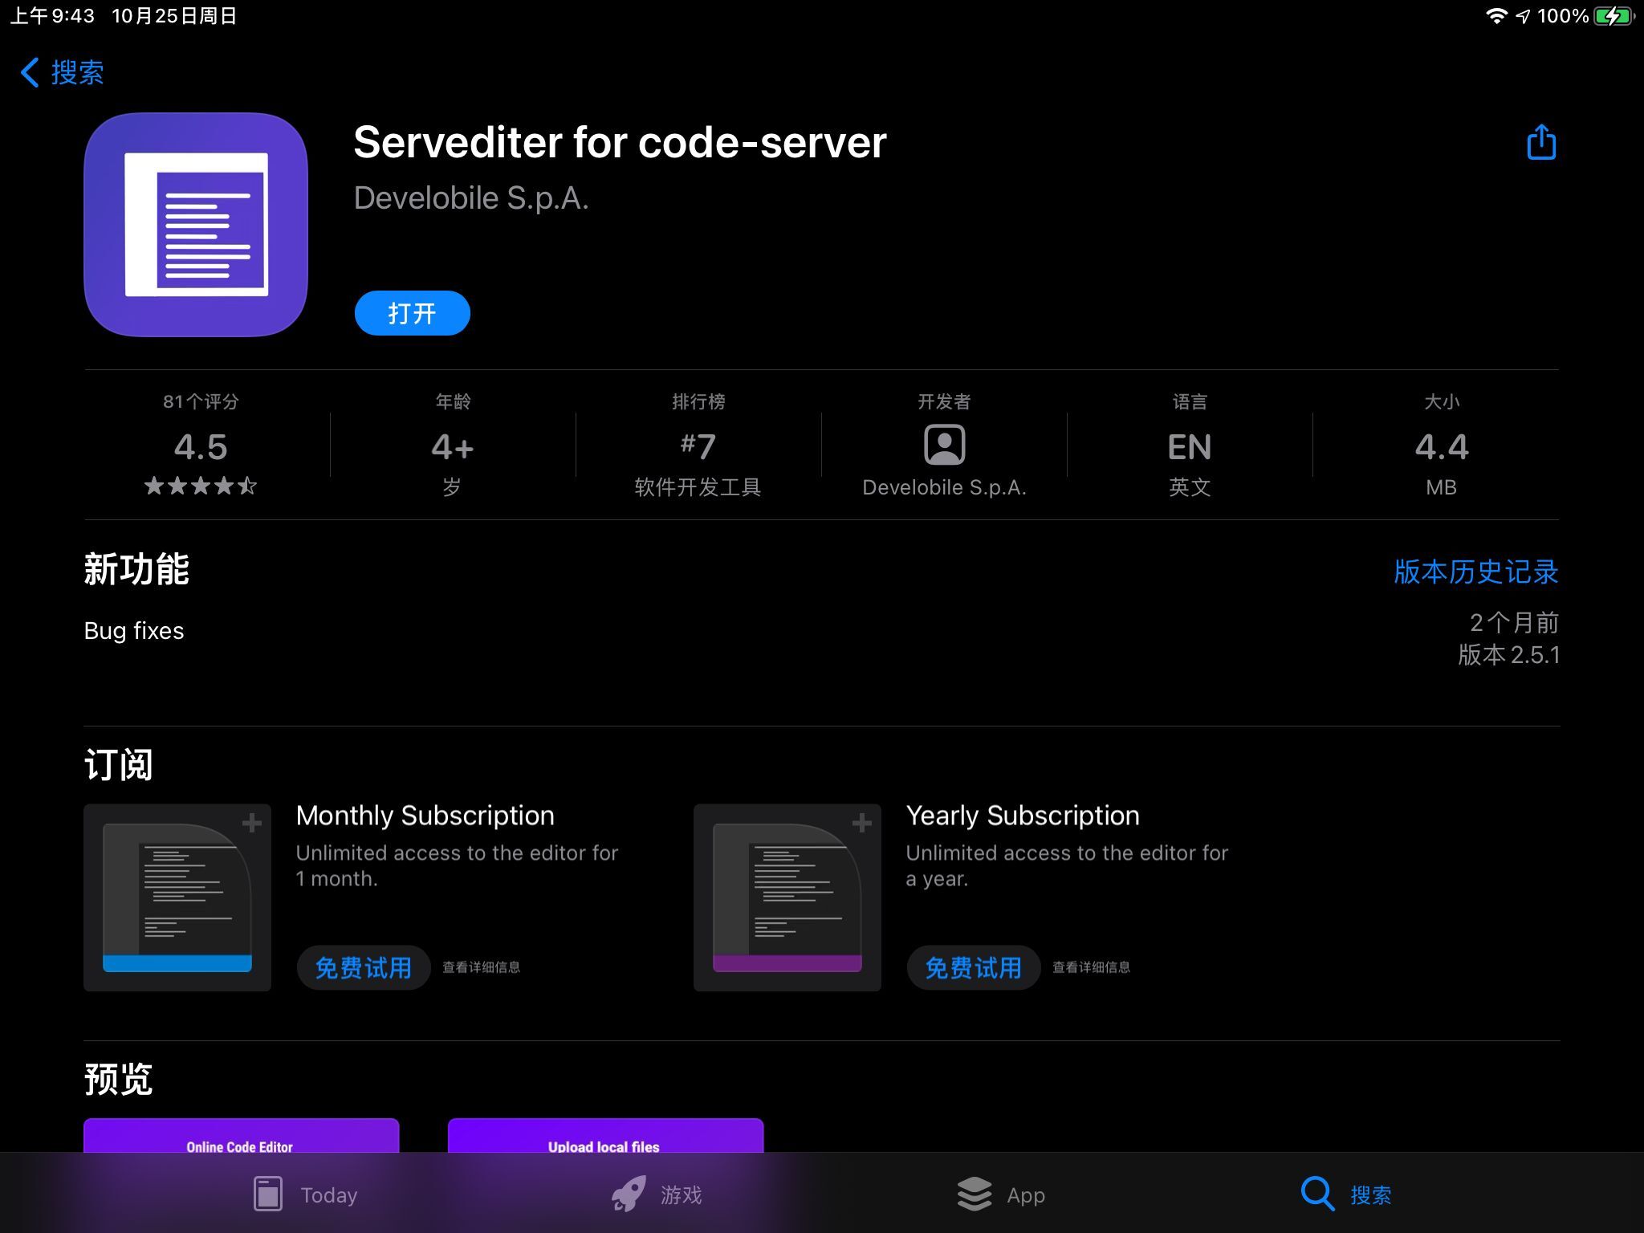Tap the #7 软件开发工具 ranking
The width and height of the screenshot is (1644, 1233).
(x=698, y=446)
